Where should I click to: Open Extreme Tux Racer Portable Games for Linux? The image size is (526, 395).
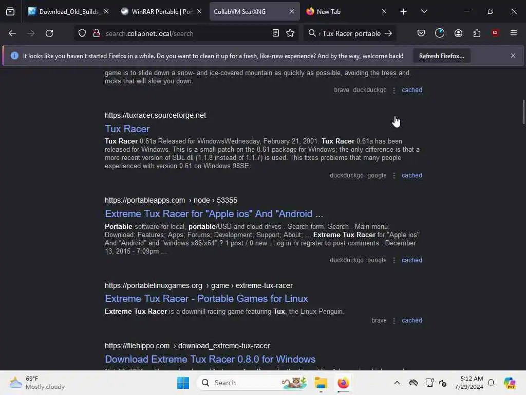(x=206, y=298)
